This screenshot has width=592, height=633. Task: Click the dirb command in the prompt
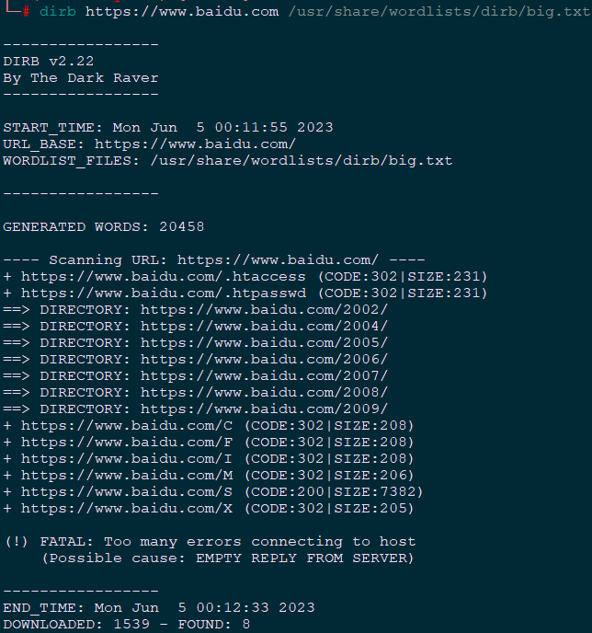59,12
